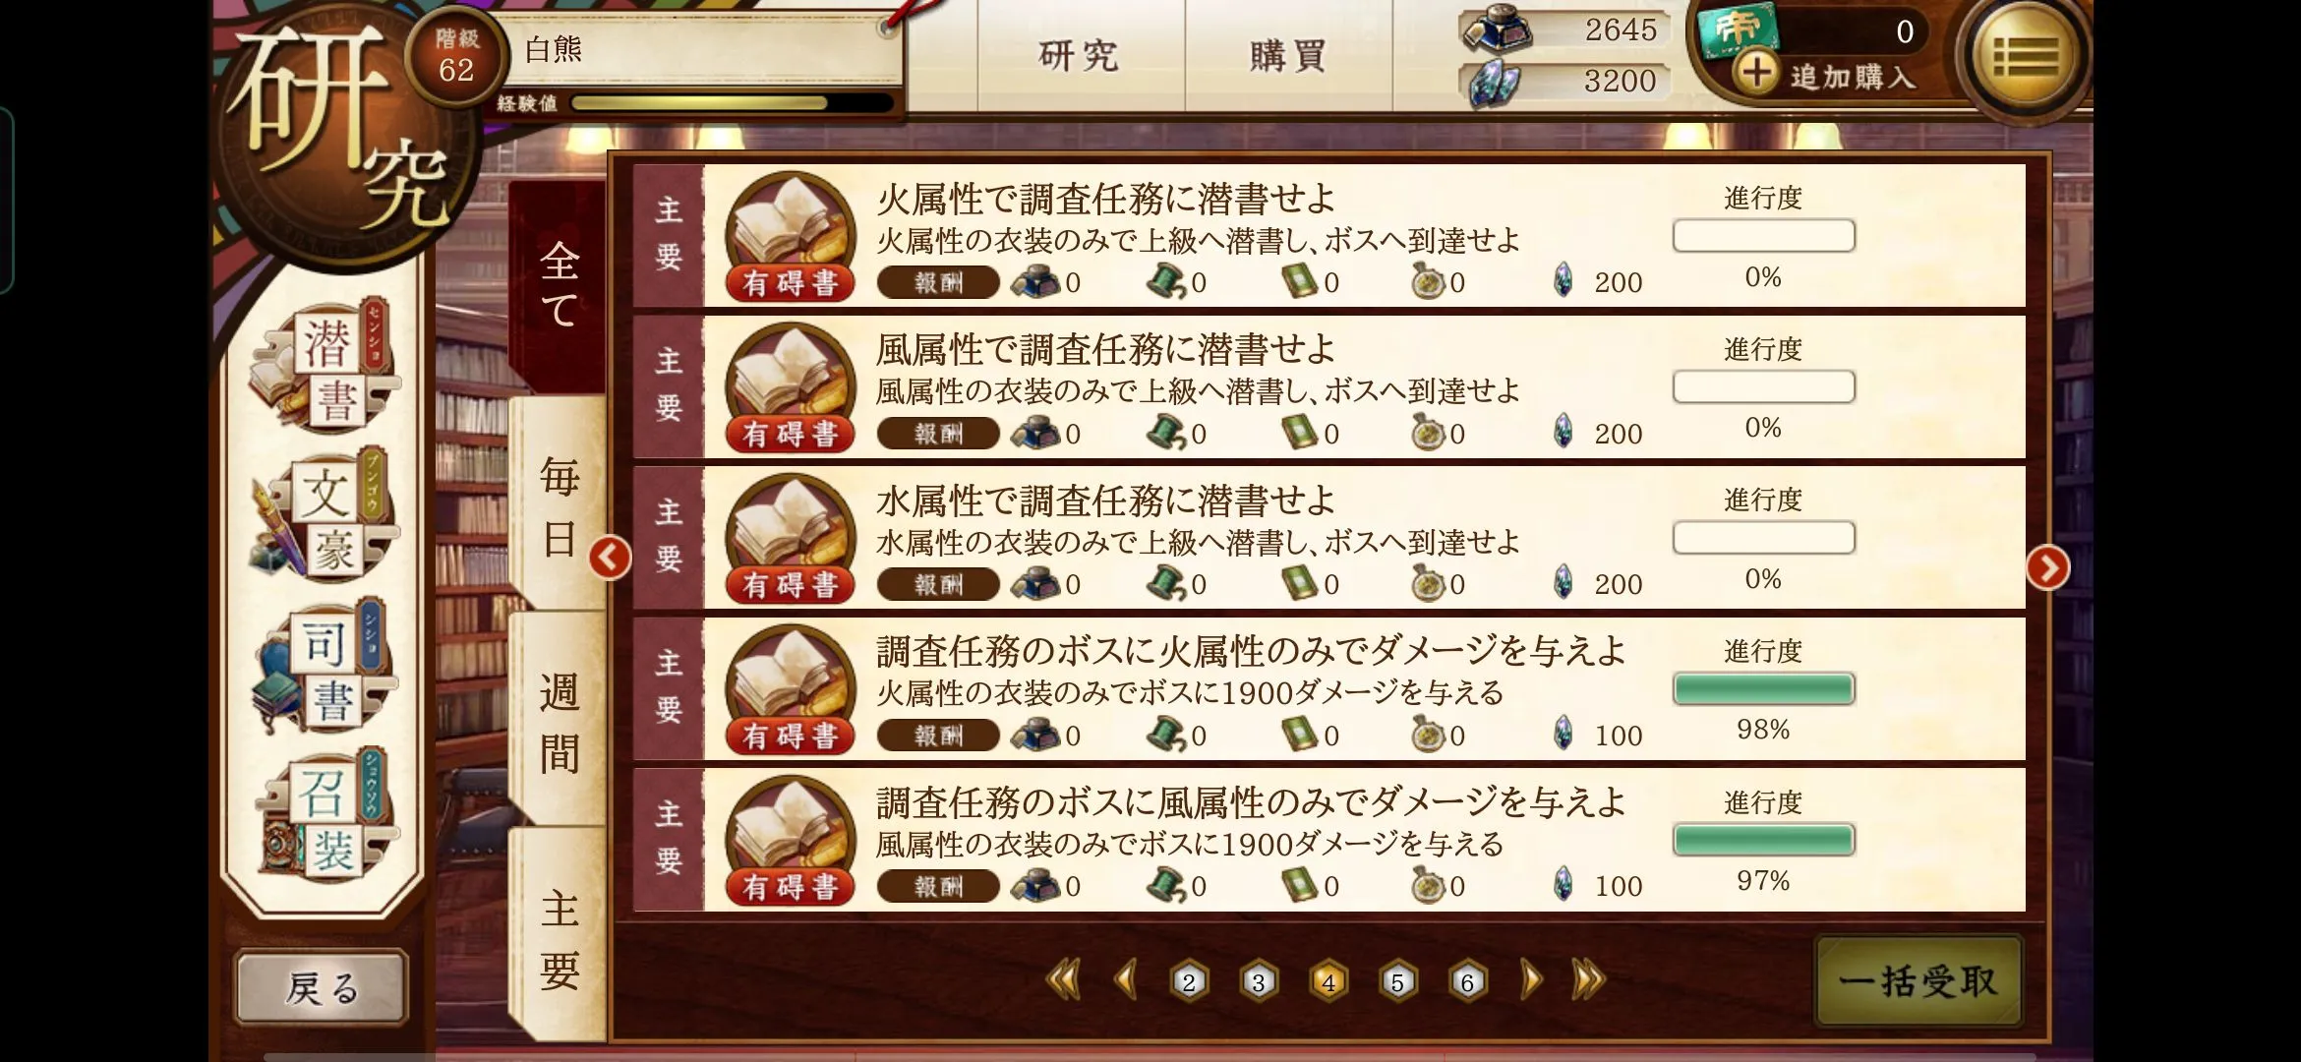
Task: Switch to the 週間 side tab
Action: pyautogui.click(x=559, y=722)
